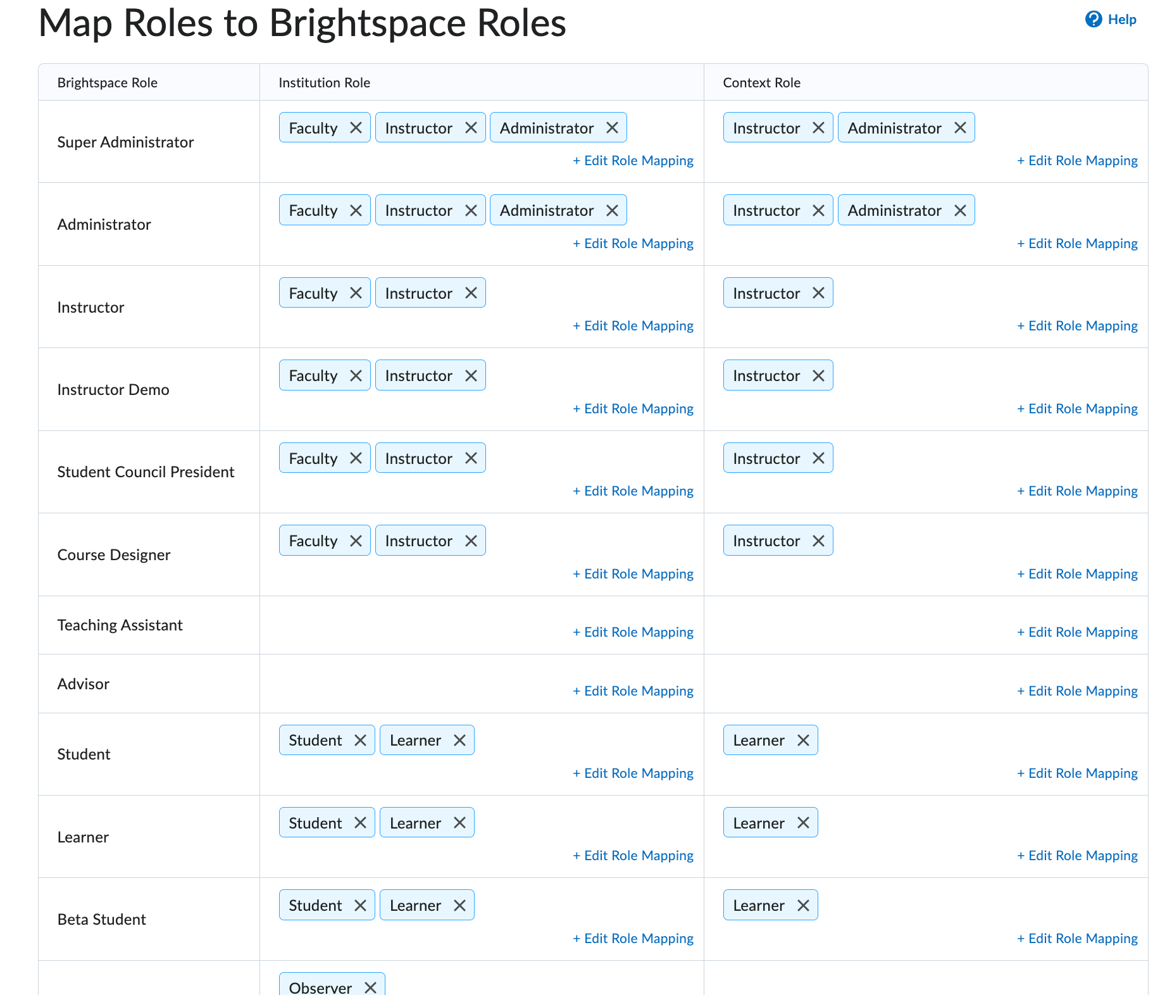
Task: Edit institution role mapping for Beta Student
Action: coord(633,939)
